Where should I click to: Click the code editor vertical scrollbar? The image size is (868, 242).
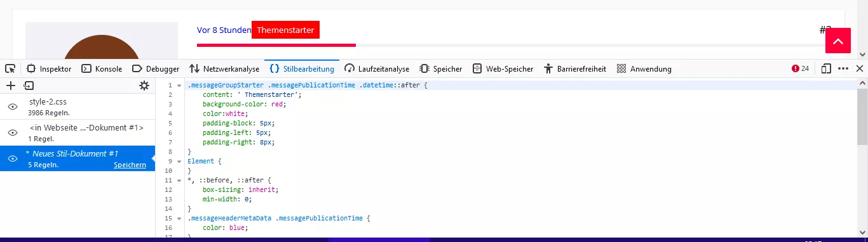click(x=862, y=117)
